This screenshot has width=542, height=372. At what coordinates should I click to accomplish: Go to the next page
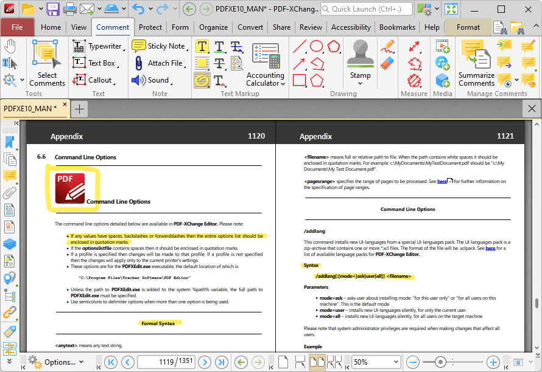pos(205,362)
